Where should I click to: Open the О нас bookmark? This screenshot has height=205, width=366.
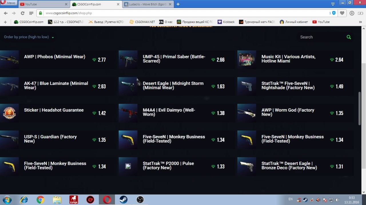tap(166, 22)
